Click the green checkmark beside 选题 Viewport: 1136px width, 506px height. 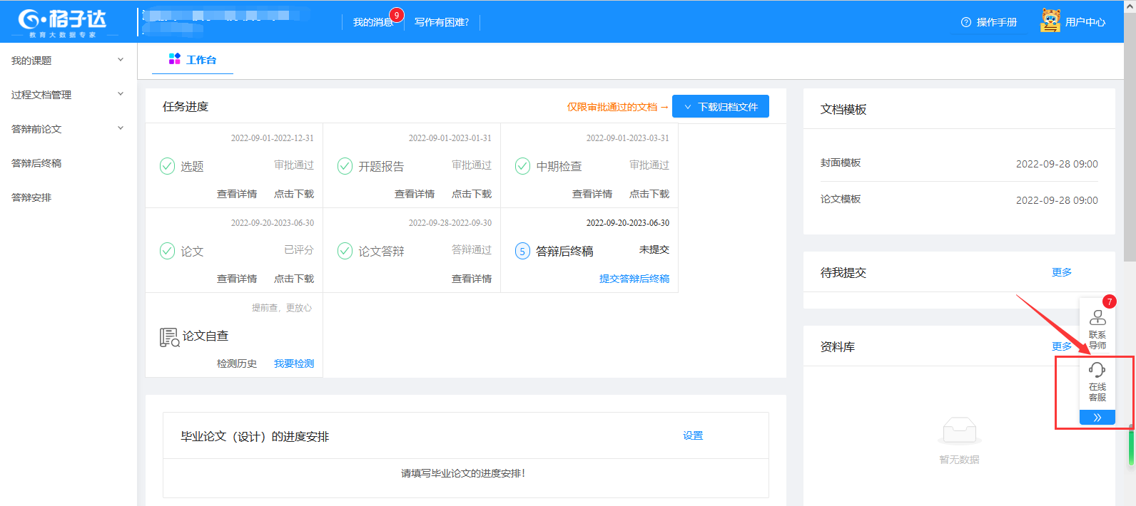pos(167,166)
